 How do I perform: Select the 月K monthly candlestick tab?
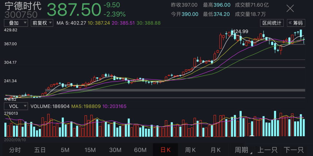(x=216, y=150)
